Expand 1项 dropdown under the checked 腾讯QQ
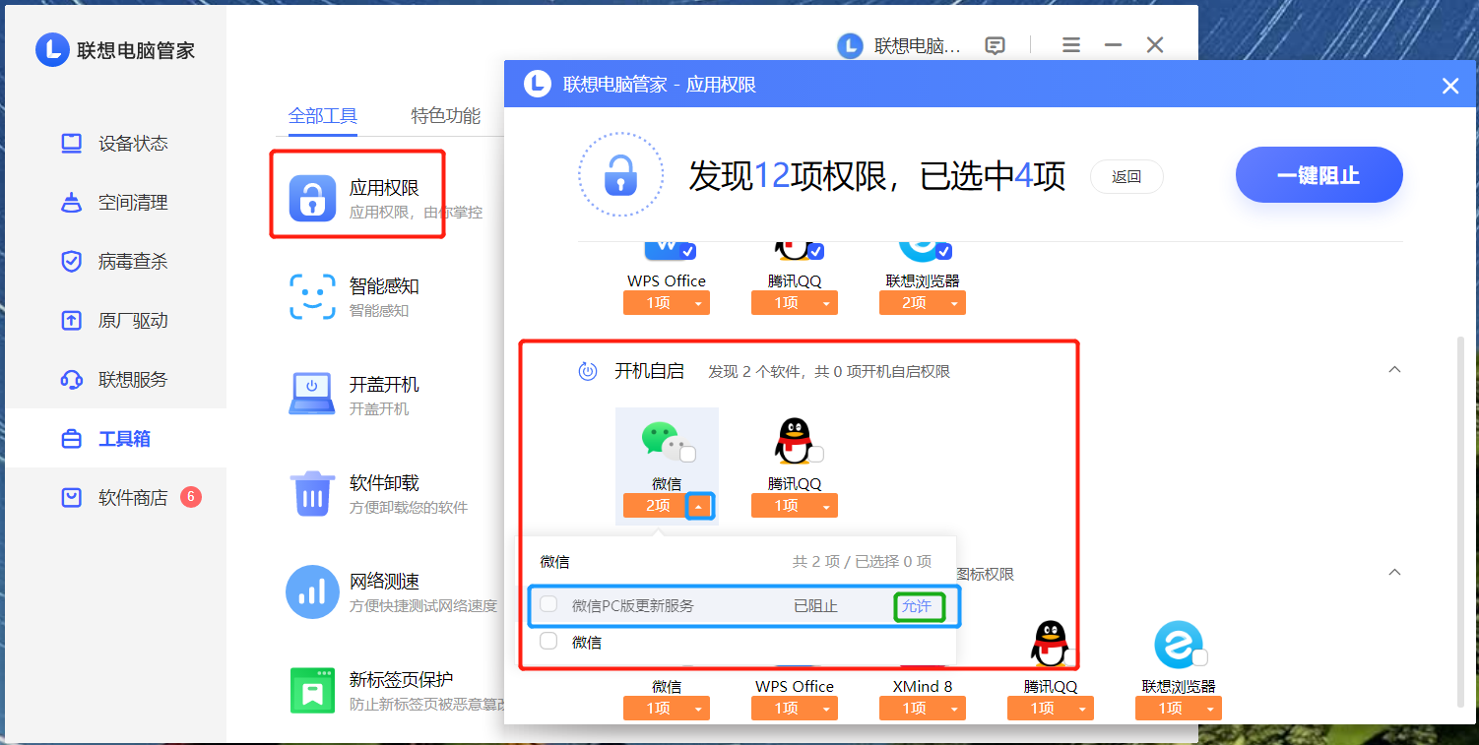This screenshot has width=1479, height=745. click(826, 303)
